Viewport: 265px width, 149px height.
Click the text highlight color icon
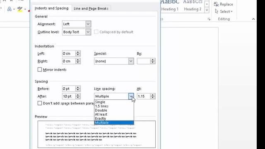pyautogui.click(x=20, y=9)
